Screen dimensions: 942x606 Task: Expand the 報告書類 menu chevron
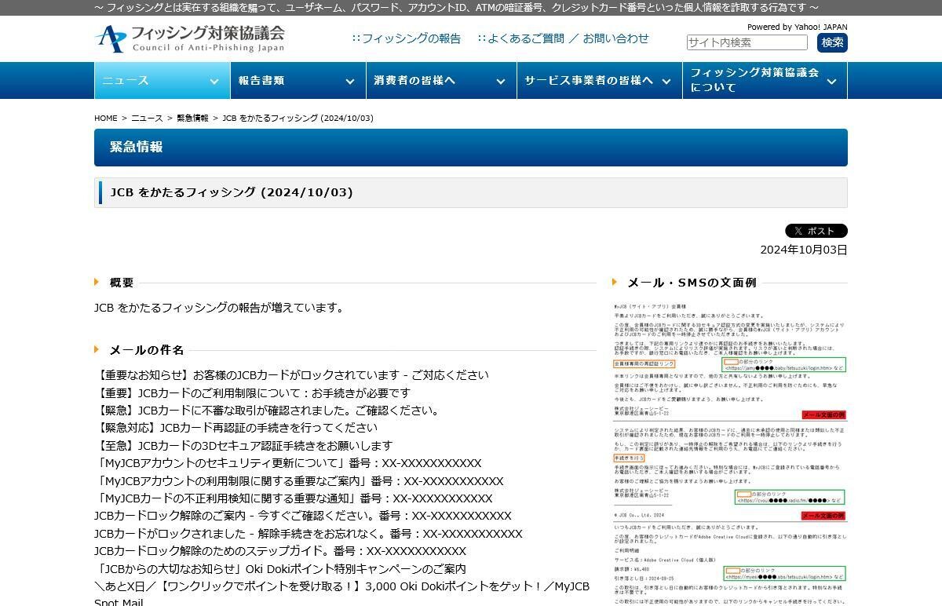tap(350, 81)
